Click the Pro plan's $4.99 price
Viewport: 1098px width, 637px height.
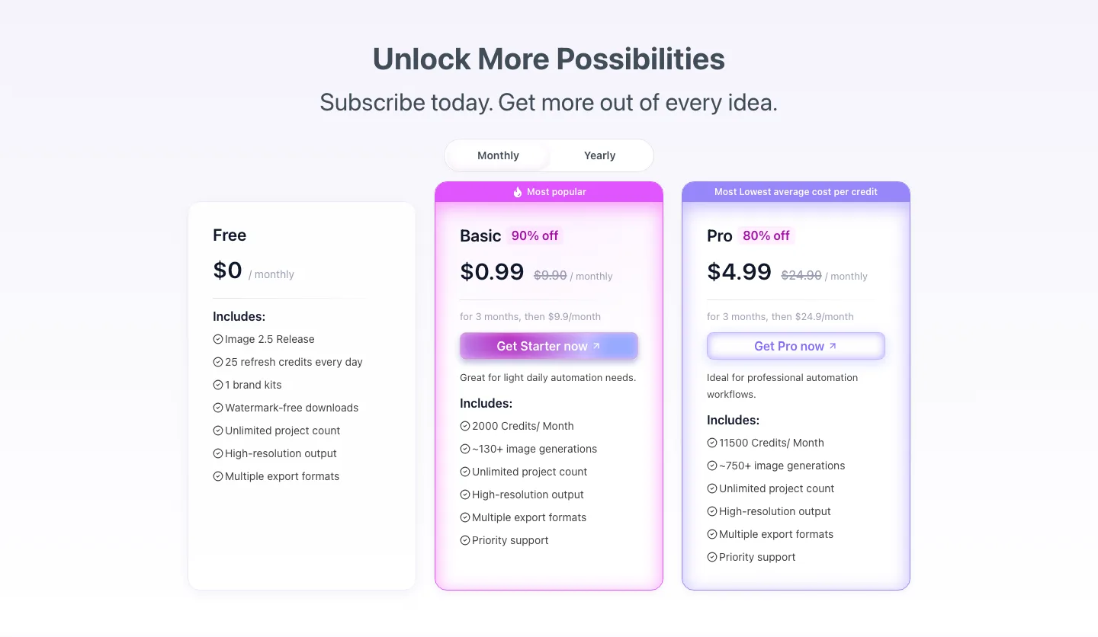pyautogui.click(x=739, y=272)
